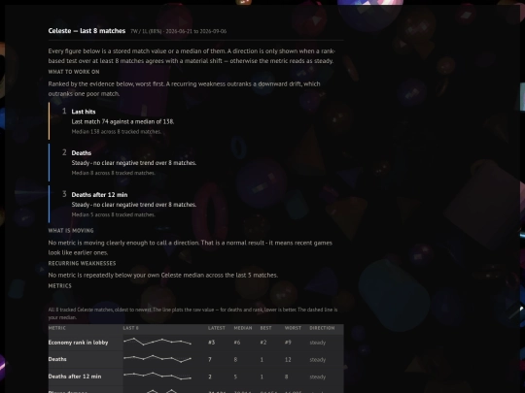Image resolution: width=525 pixels, height=393 pixels.
Task: Click the 'LATEST' column header
Action: click(x=217, y=328)
